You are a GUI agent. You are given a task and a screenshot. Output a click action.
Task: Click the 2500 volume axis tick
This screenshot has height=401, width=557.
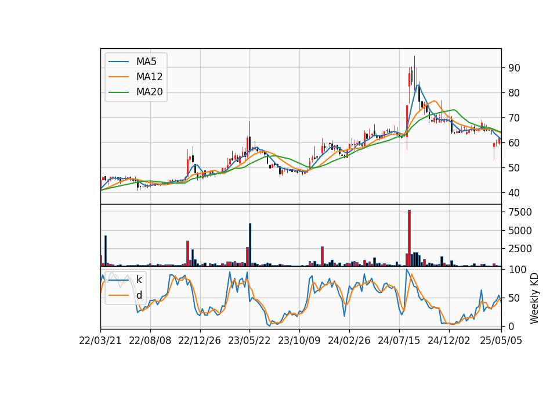tap(520, 249)
